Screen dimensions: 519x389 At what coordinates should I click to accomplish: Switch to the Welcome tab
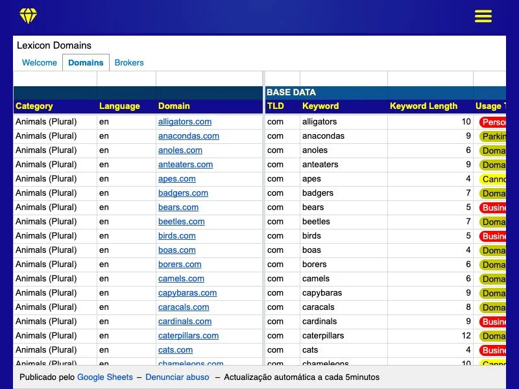click(x=40, y=62)
